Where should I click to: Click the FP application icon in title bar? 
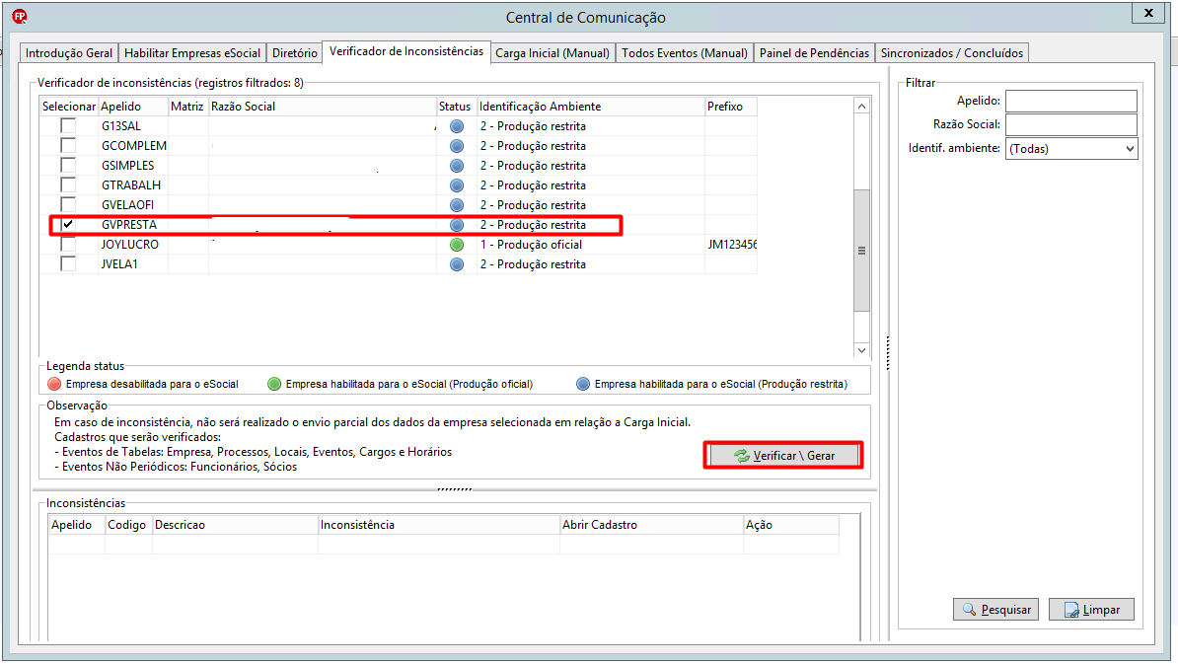(20, 16)
